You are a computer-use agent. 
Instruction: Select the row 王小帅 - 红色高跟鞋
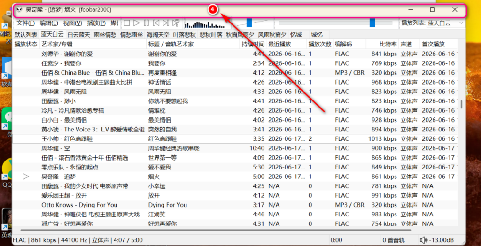pos(235,138)
